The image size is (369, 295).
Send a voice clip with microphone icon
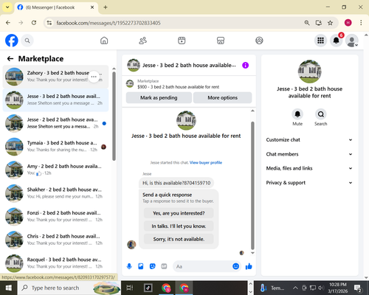(x=129, y=266)
